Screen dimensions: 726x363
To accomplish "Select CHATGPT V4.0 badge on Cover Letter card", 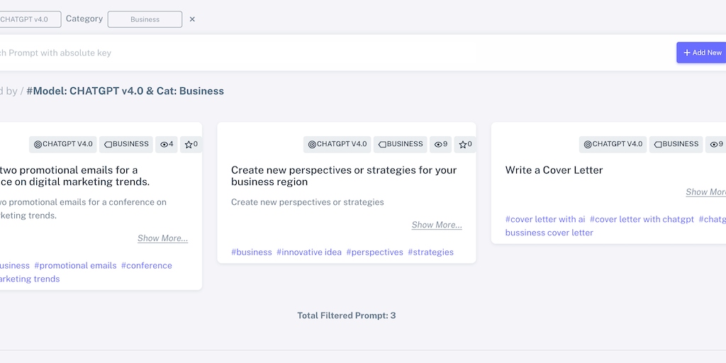I will 613,144.
